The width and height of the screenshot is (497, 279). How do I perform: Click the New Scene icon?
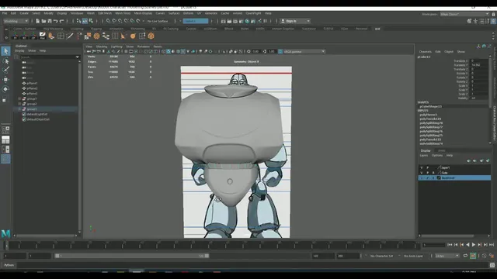tap(38, 21)
